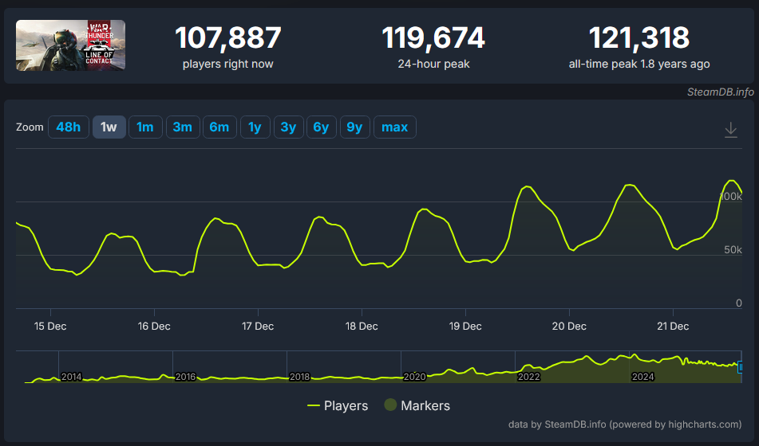Click 2018 on the navigator timeline
Viewport: 759px width, 446px height.
click(299, 377)
